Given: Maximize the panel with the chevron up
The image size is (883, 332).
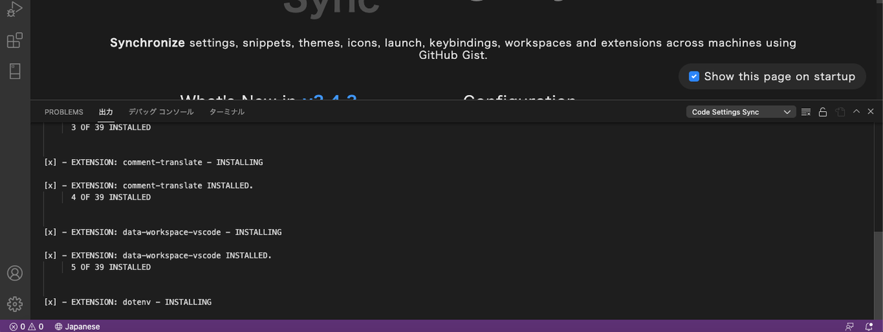Looking at the screenshot, I should (x=856, y=112).
